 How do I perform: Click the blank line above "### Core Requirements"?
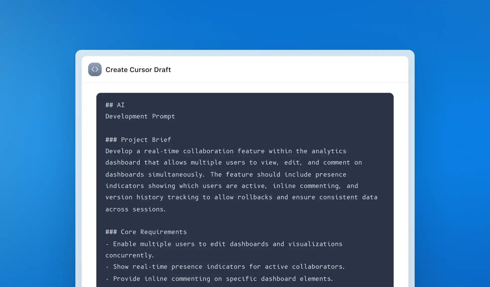176,221
